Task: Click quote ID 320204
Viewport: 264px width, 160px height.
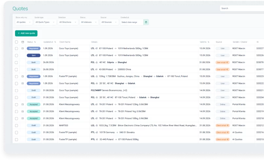Action: [x=260, y=98]
